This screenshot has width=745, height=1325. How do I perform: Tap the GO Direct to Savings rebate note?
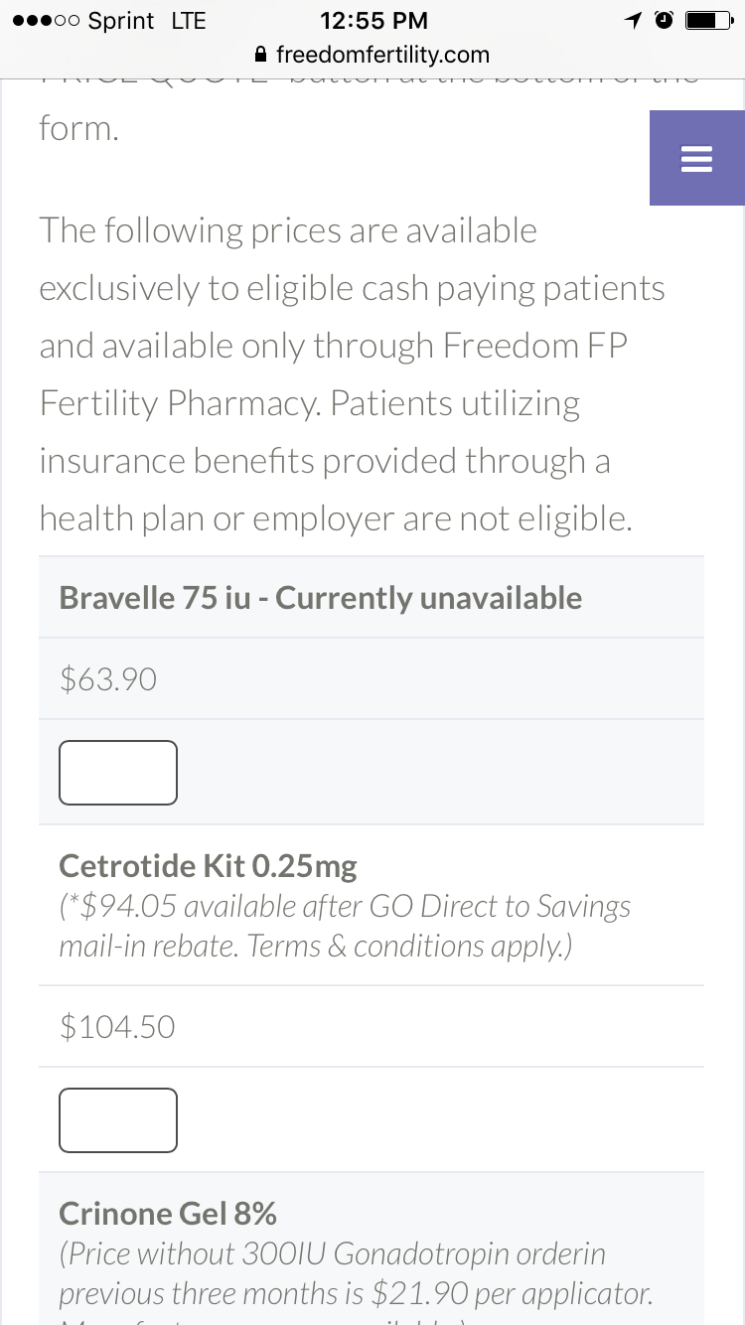(x=345, y=926)
